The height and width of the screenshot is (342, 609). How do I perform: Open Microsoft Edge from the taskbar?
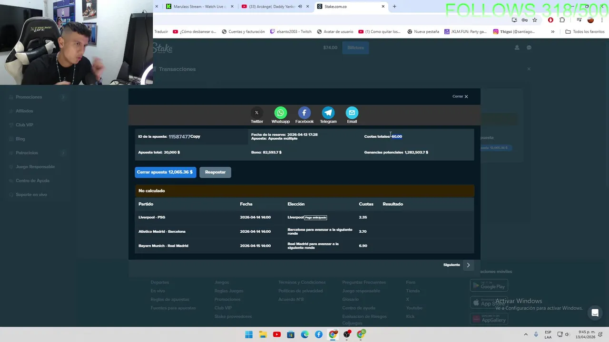(x=304, y=334)
